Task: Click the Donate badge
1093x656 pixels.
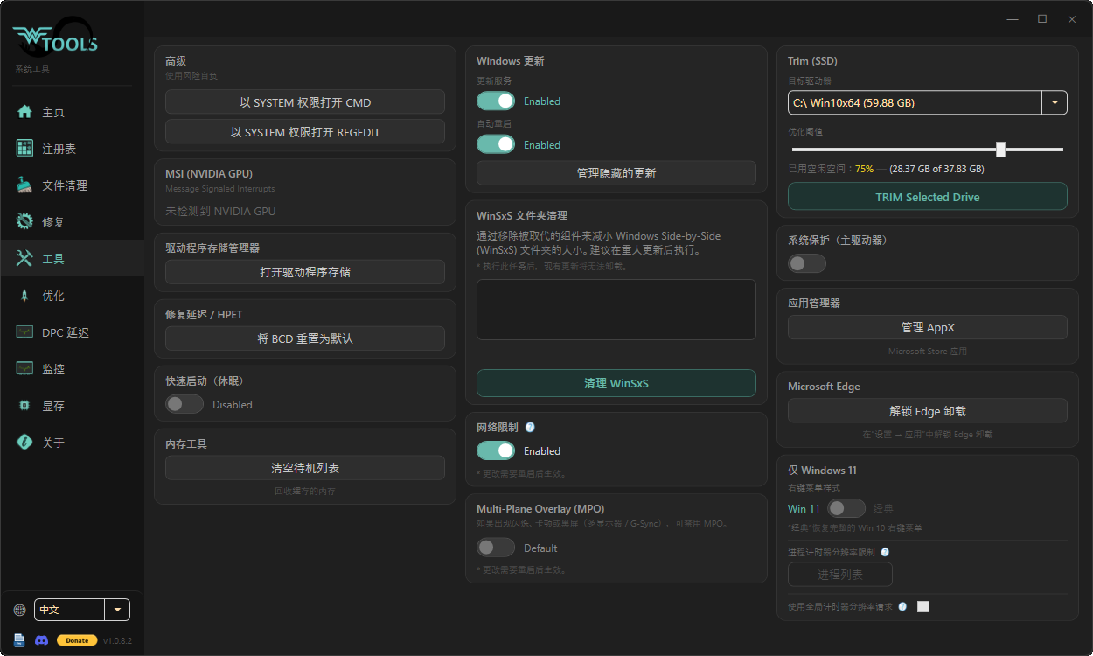Action: tap(77, 640)
